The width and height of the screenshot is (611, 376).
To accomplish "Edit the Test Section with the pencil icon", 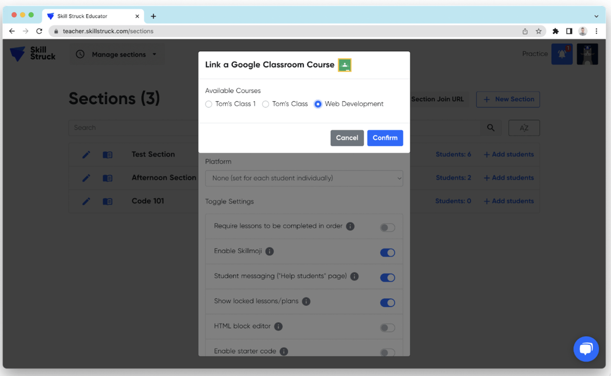I will pyautogui.click(x=86, y=154).
